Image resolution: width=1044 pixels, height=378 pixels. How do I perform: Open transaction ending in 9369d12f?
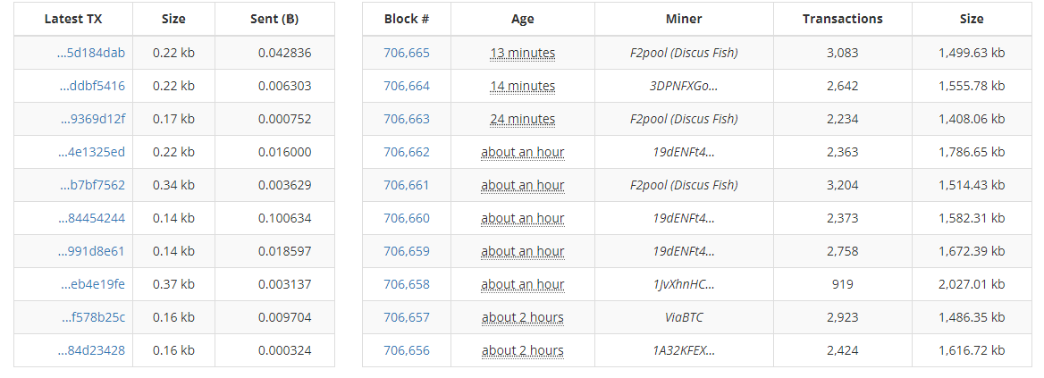(93, 119)
